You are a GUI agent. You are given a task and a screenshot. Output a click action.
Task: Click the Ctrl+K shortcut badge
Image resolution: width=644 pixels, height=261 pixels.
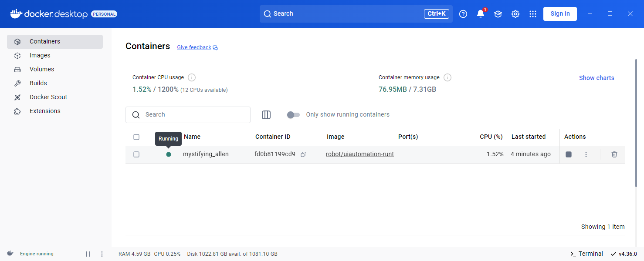(437, 14)
